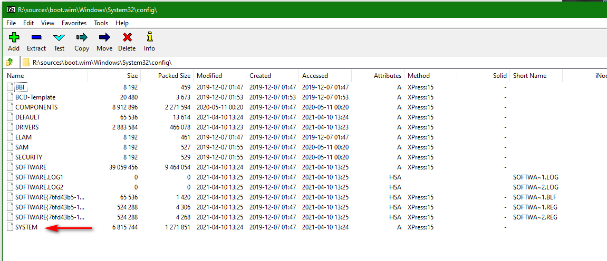Click the Add toolbar icon
This screenshot has width=607, height=261.
[x=14, y=37]
